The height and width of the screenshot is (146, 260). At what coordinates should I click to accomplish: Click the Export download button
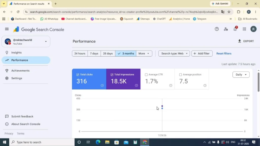click(246, 41)
